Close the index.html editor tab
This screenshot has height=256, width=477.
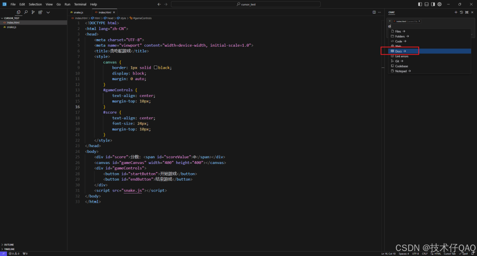[x=114, y=12]
